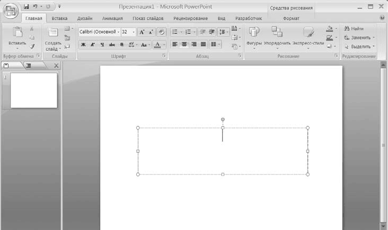Toggle center text alignment
The height and width of the screenshot is (230, 388).
pyautogui.click(x=184, y=44)
